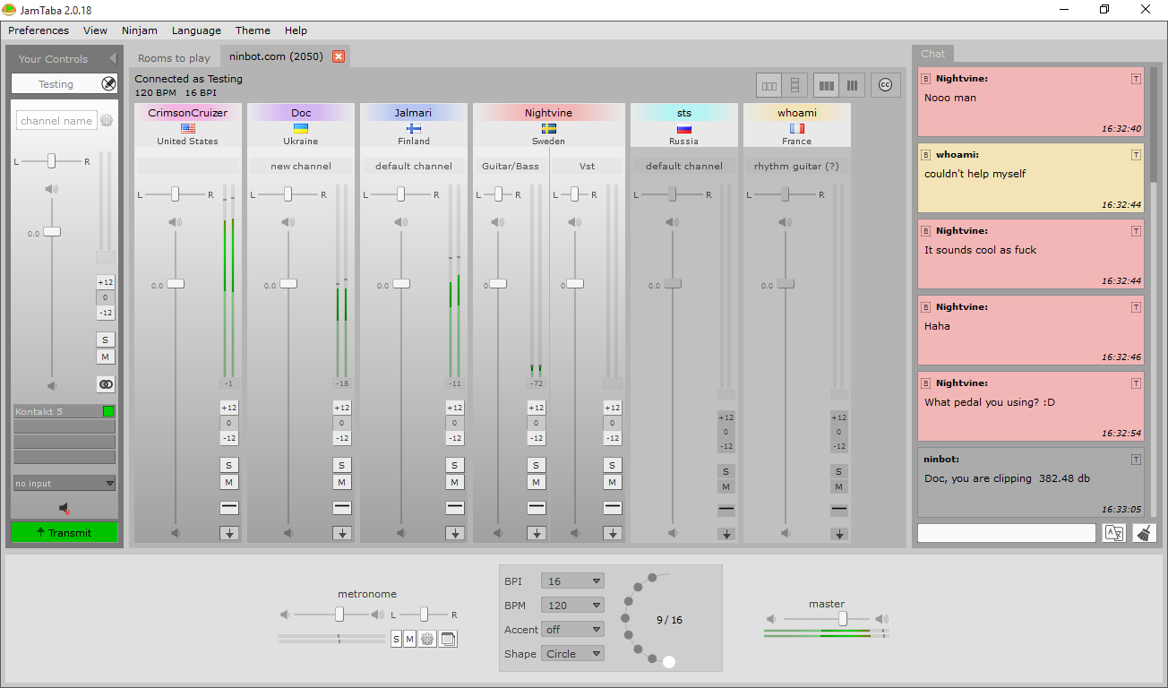Click the channel name input field
The width and height of the screenshot is (1168, 688).
point(56,121)
